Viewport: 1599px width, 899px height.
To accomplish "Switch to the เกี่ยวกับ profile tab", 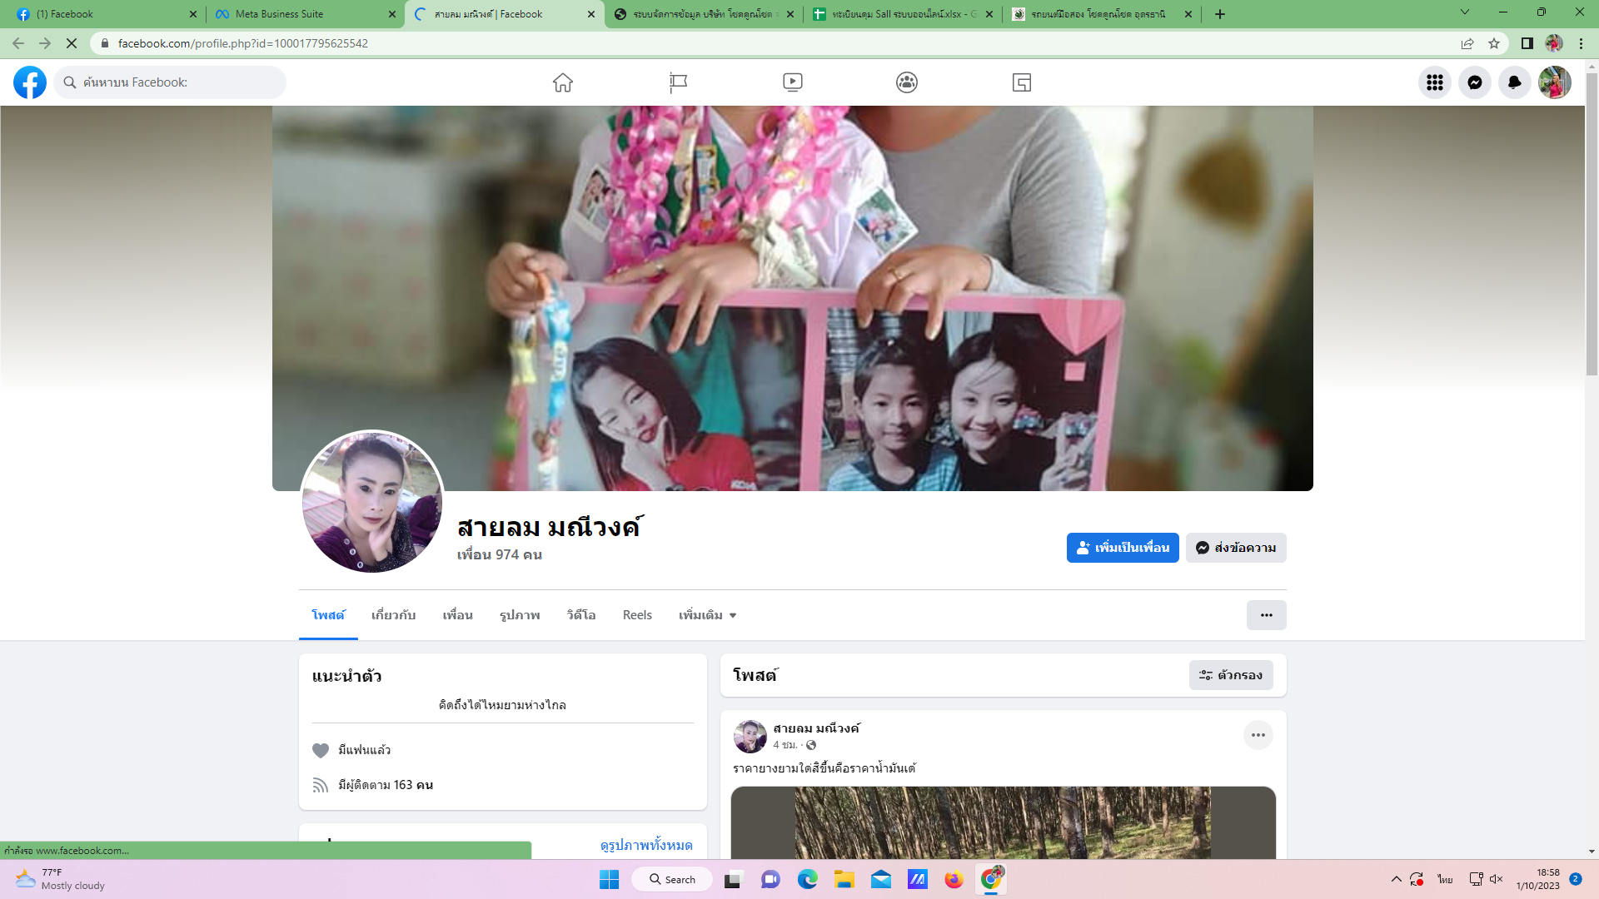I will tap(393, 615).
